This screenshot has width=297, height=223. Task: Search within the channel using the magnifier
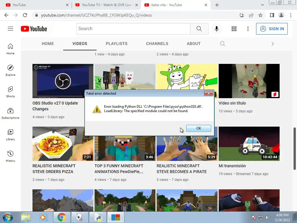click(x=223, y=44)
